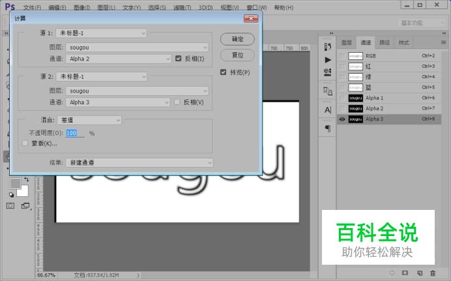Screen dimensions: 451x281
Task: Open the Image (图像) menu
Action: [82, 7]
